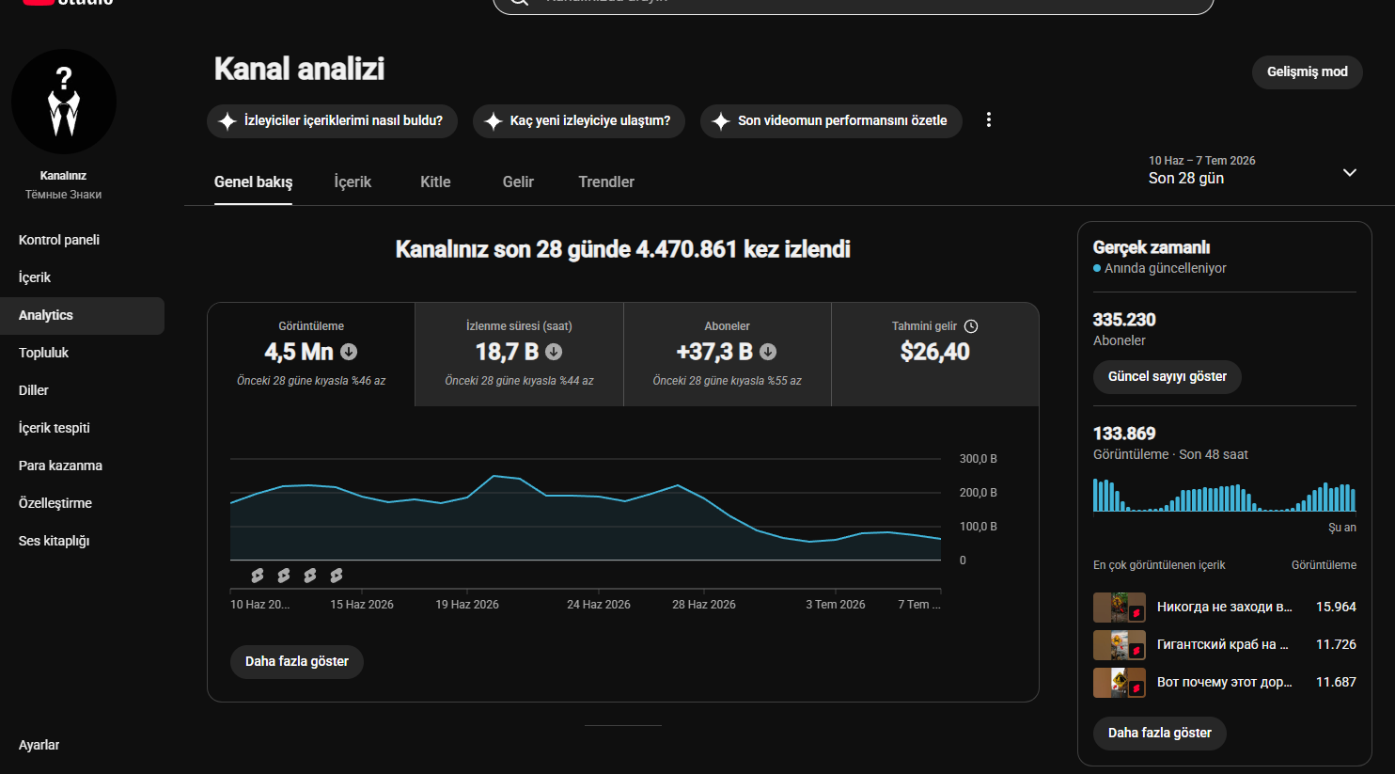Click the 11.726 view count value

point(1336,645)
